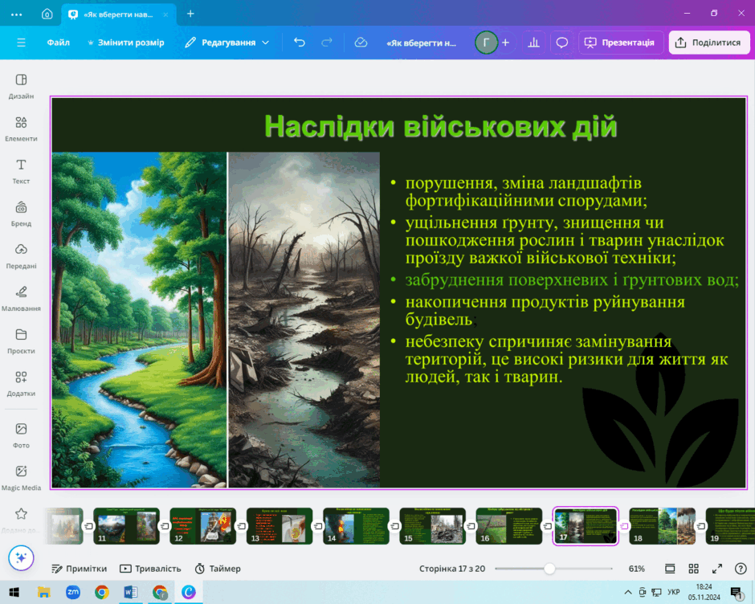Select slide thumbnail 19
This screenshot has width=755, height=604.
coord(730,526)
